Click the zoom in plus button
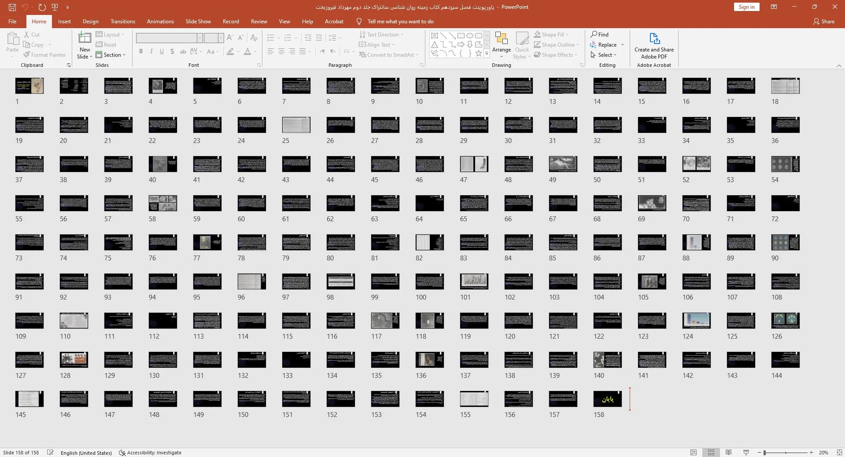Image resolution: width=845 pixels, height=457 pixels. click(x=812, y=453)
